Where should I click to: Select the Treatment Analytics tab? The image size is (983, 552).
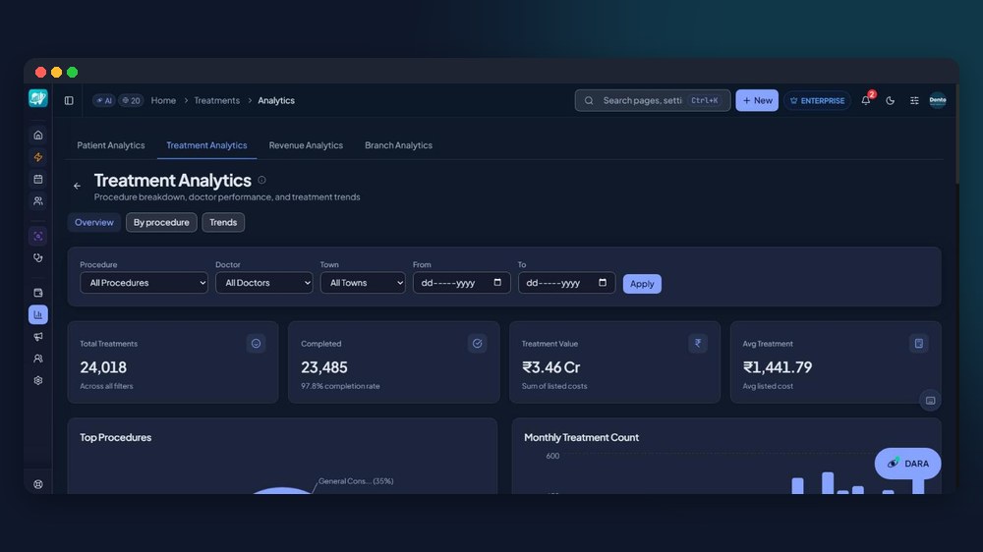coord(206,145)
